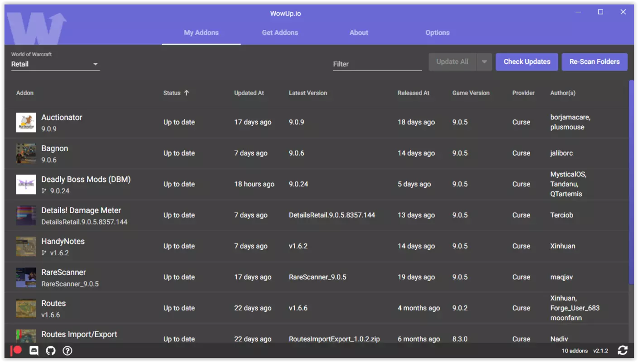The width and height of the screenshot is (638, 362).
Task: Sort by the Latest Version column header
Action: [308, 93]
